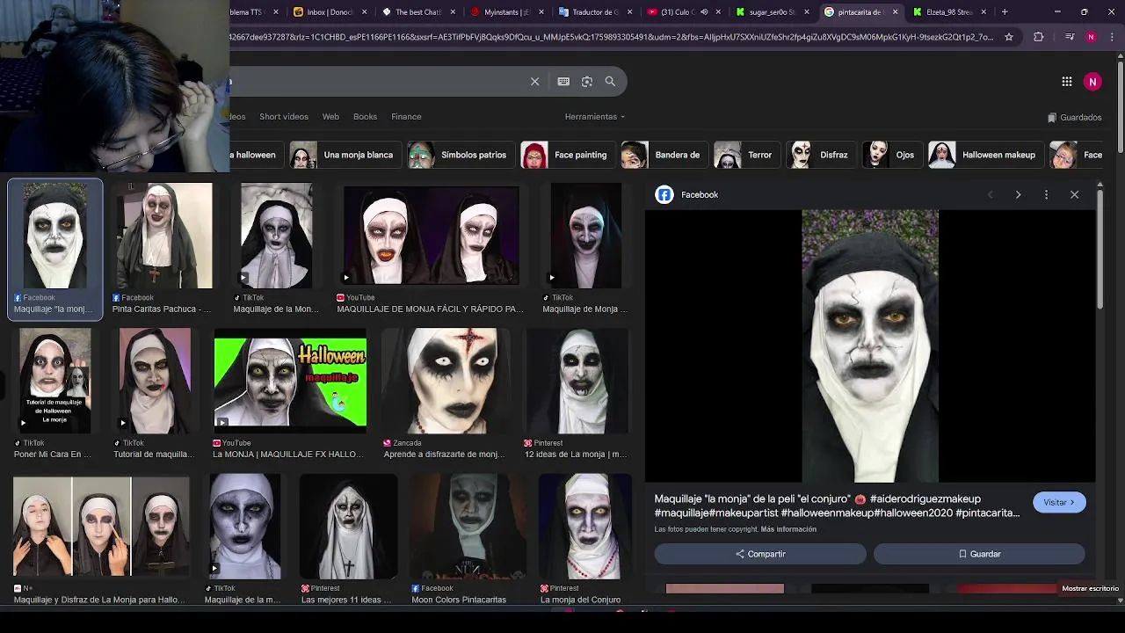
Task: Mute the audio tab playing '(31) Culo'
Action: (x=704, y=12)
